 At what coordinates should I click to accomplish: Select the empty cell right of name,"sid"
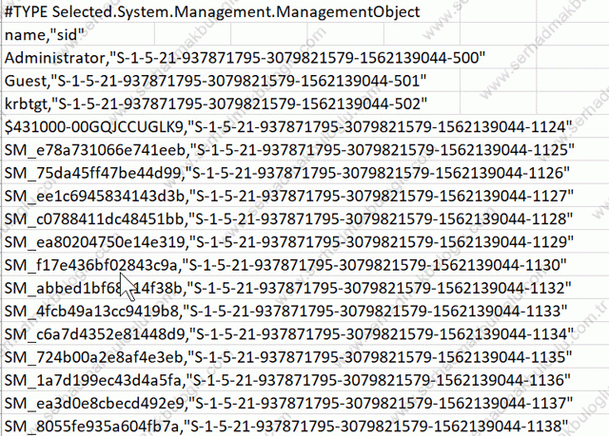pyautogui.click(x=192, y=34)
